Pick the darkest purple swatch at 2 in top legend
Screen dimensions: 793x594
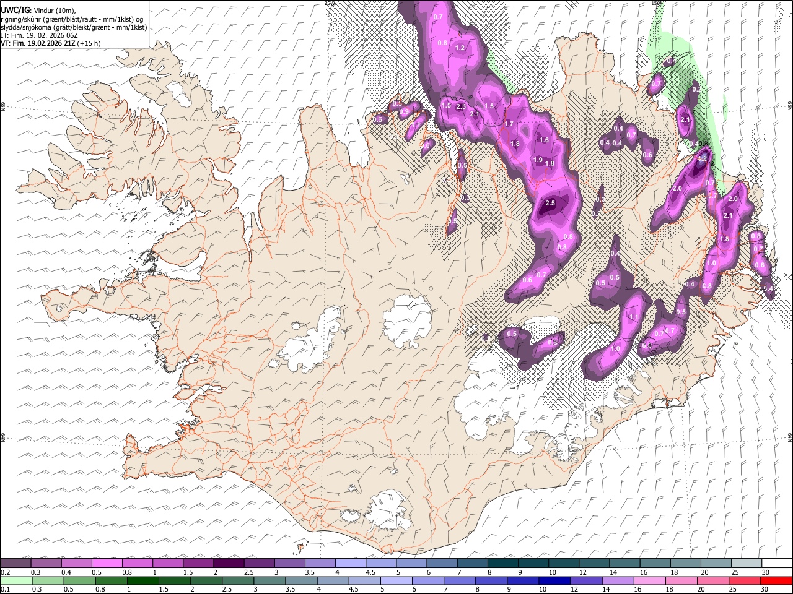click(229, 563)
